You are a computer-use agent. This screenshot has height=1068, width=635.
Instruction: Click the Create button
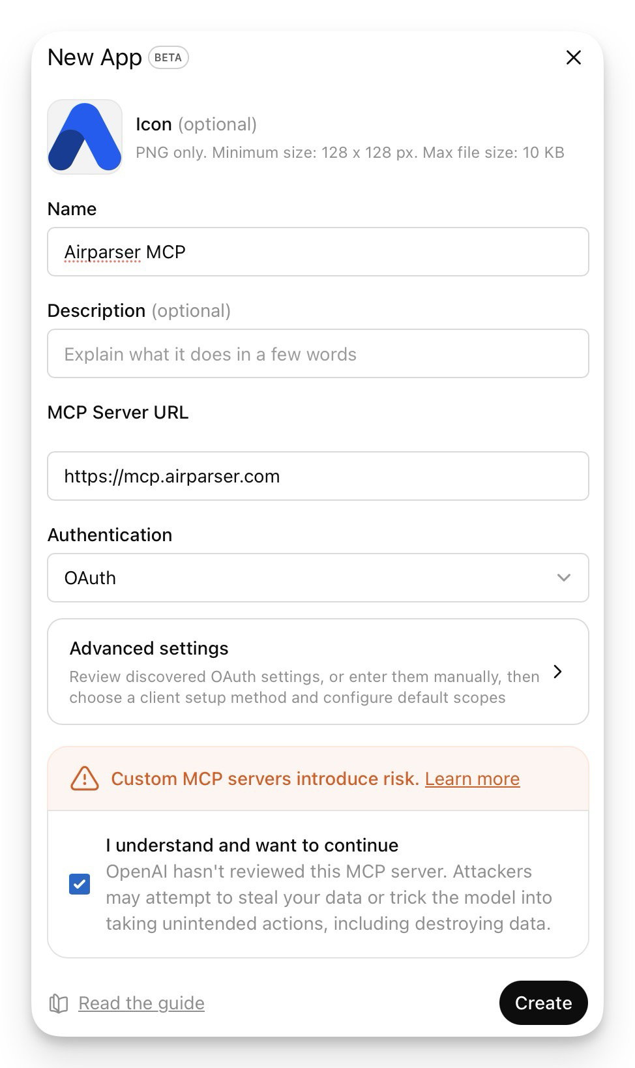click(x=543, y=1003)
